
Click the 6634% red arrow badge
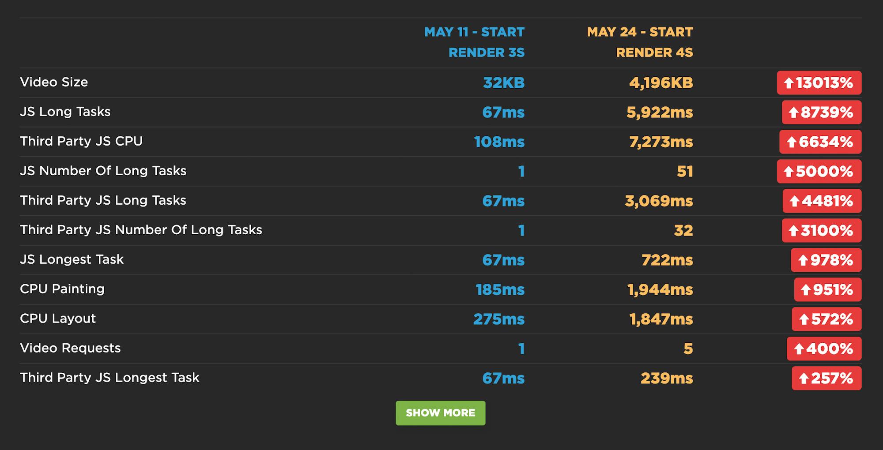pyautogui.click(x=820, y=142)
